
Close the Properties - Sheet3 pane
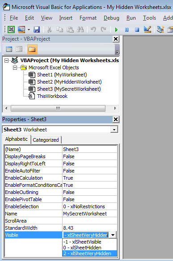[x=116, y=119]
